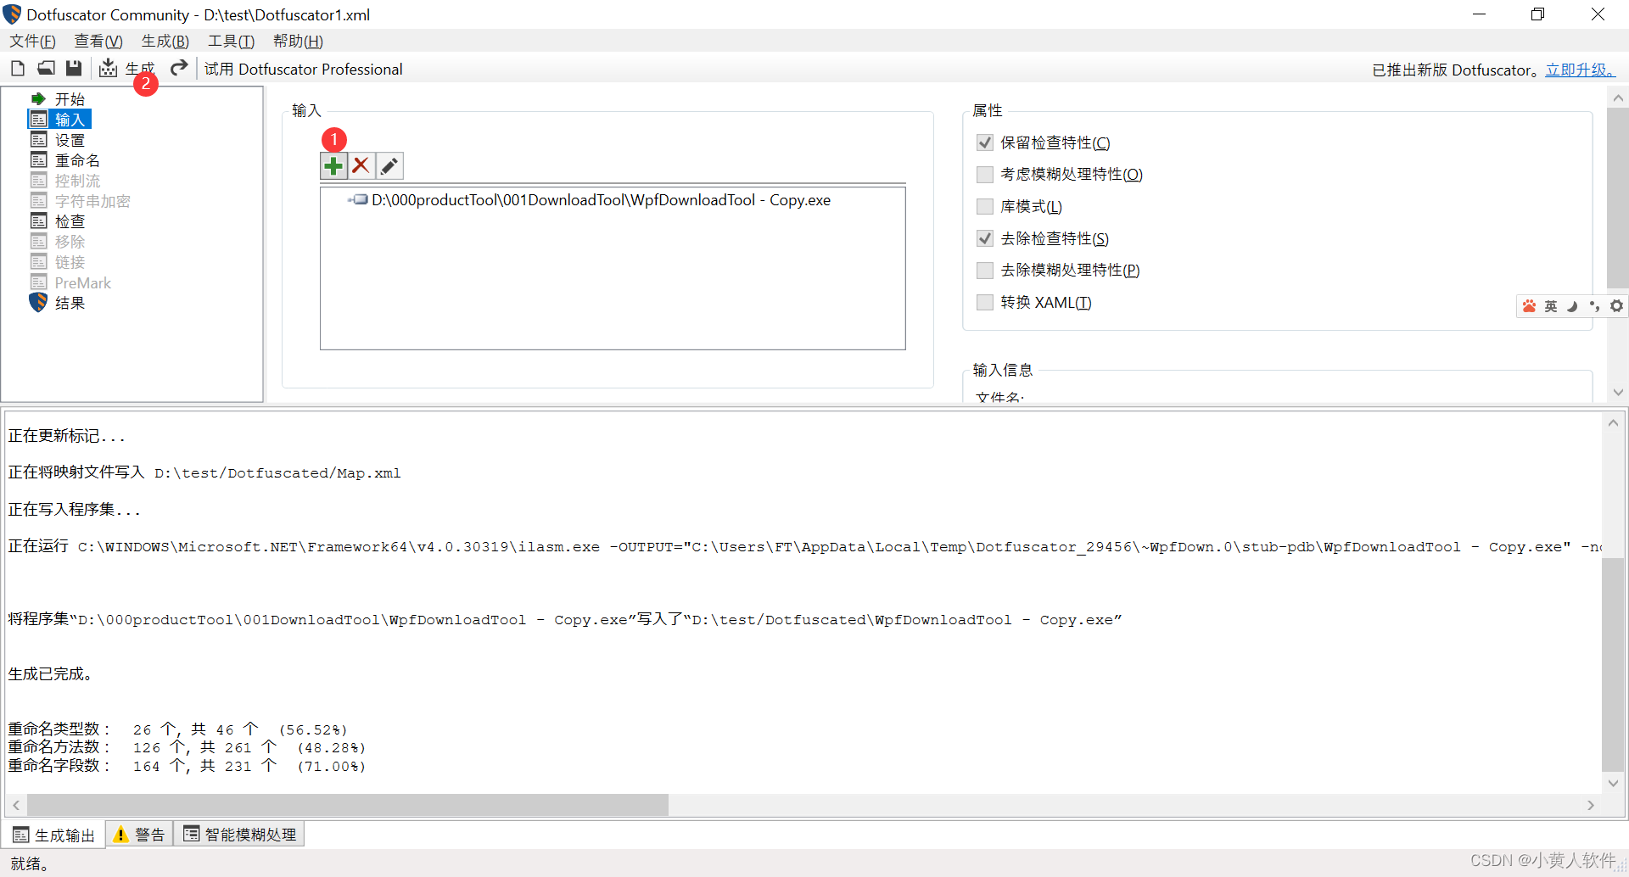Click output pane scroll down arrow
The height and width of the screenshot is (877, 1629).
(1612, 783)
